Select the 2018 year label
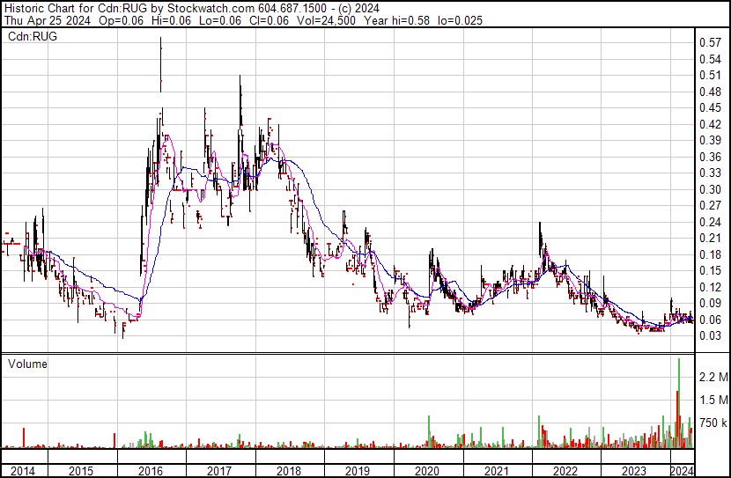 point(289,471)
